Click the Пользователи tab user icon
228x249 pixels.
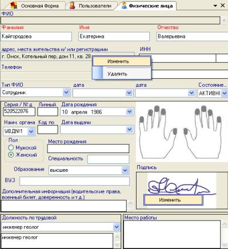[x=72, y=6]
